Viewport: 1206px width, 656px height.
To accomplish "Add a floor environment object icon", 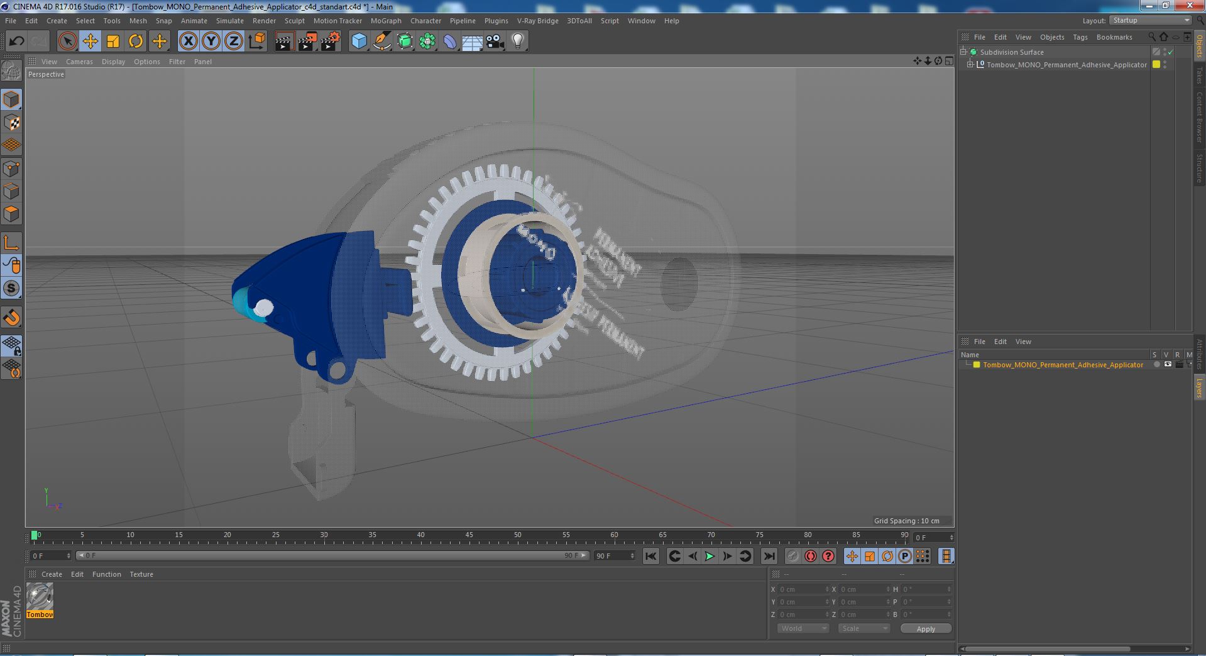I will click(x=473, y=42).
